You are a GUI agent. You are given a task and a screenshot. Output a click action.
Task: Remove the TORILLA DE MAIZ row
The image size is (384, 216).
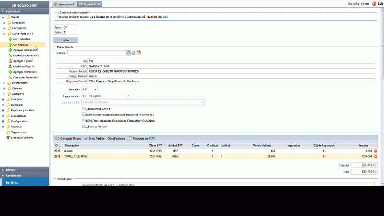click(375, 157)
